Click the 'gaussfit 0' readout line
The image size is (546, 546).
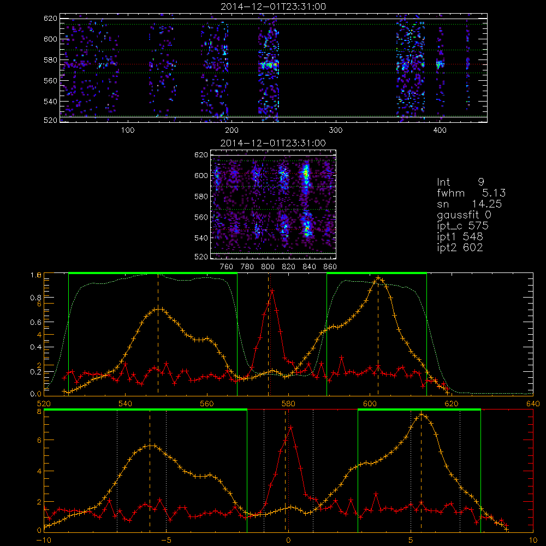pos(464,215)
